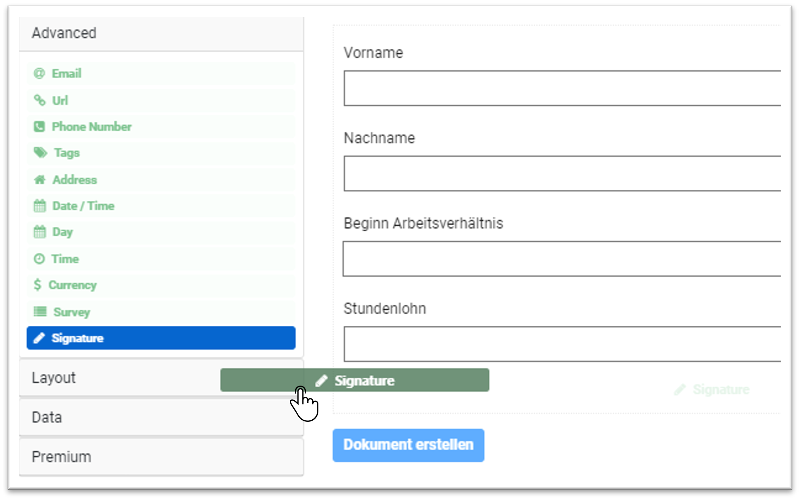The width and height of the screenshot is (800, 500).
Task: Click the Date / Time calendar component
Action: 161,206
